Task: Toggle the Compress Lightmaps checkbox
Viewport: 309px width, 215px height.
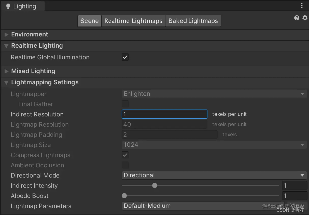Action: 125,155
